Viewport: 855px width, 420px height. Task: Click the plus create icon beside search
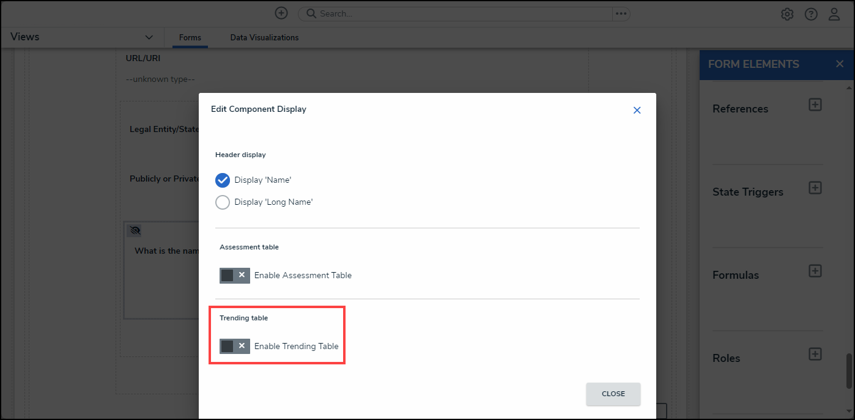click(281, 13)
